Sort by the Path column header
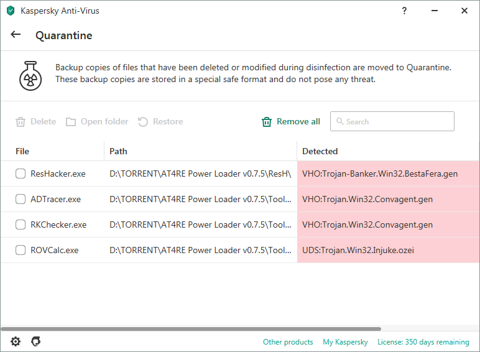This screenshot has width=480, height=352. click(x=118, y=151)
